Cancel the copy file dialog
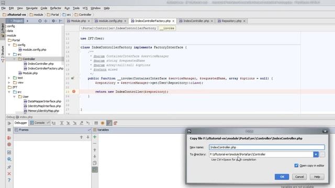The image size is (335, 188). pos(299,177)
